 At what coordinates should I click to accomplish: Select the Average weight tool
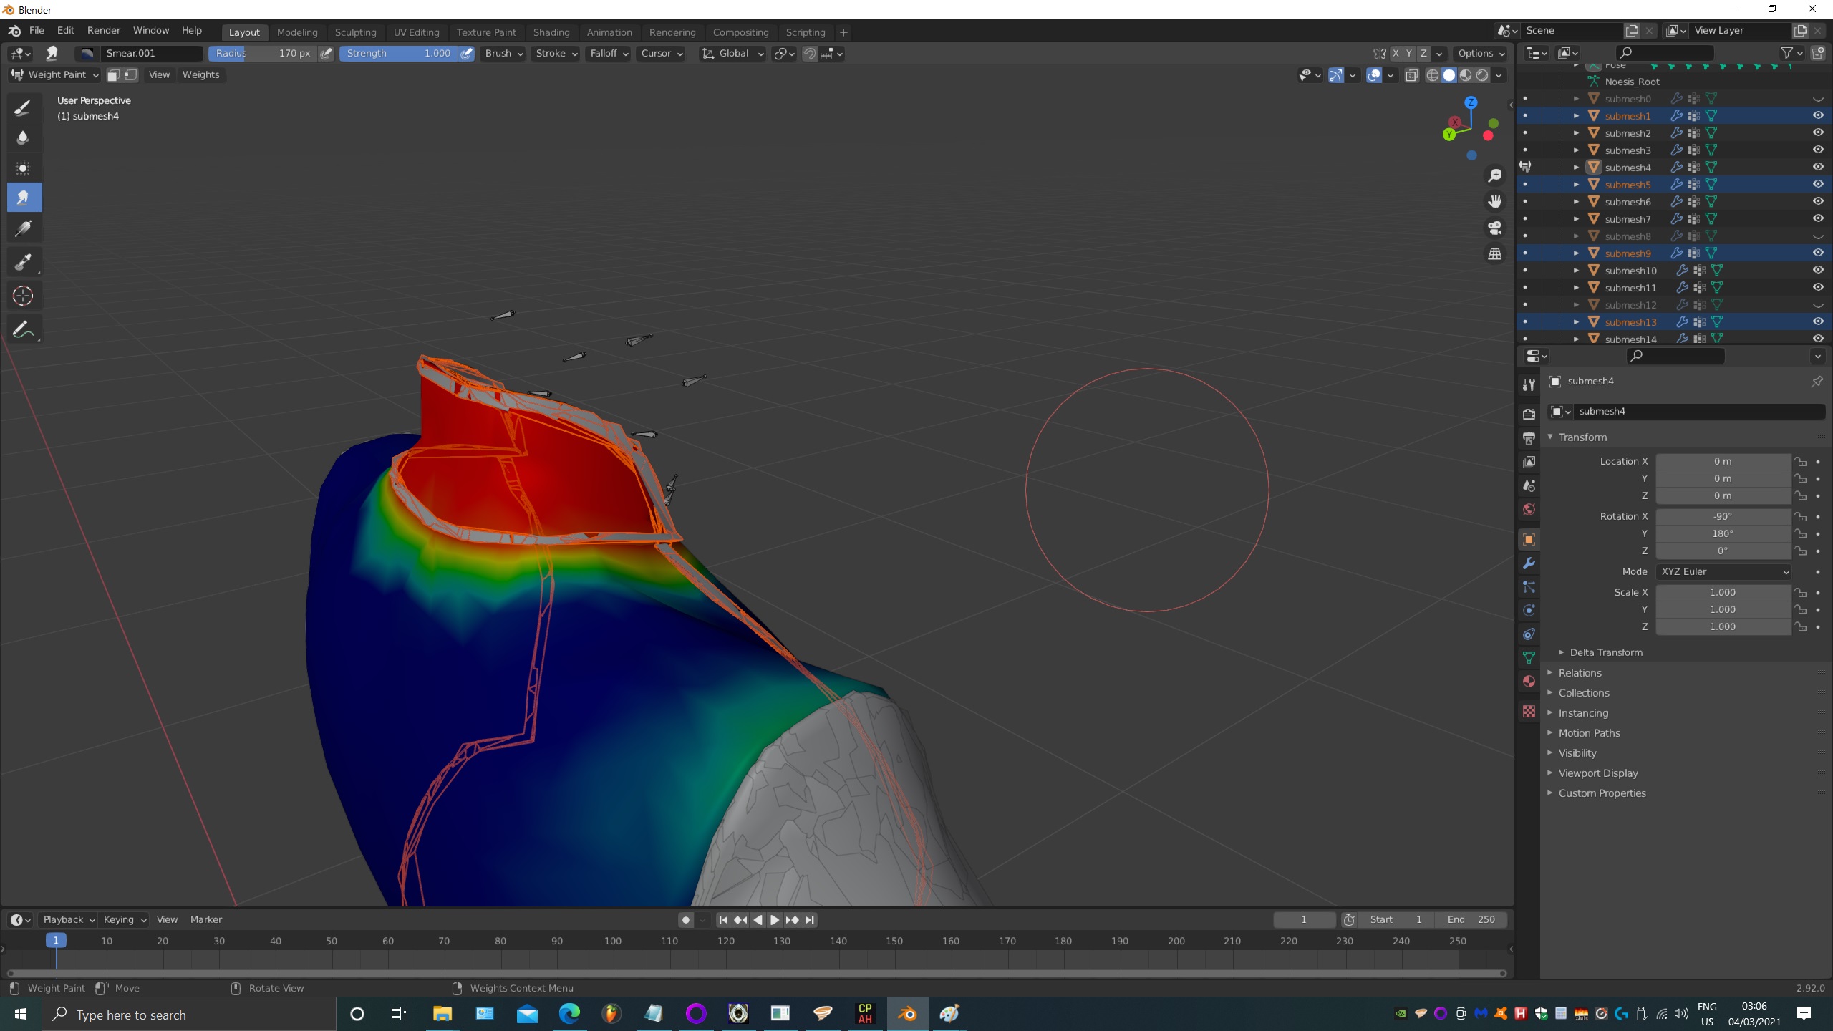pos(24,168)
